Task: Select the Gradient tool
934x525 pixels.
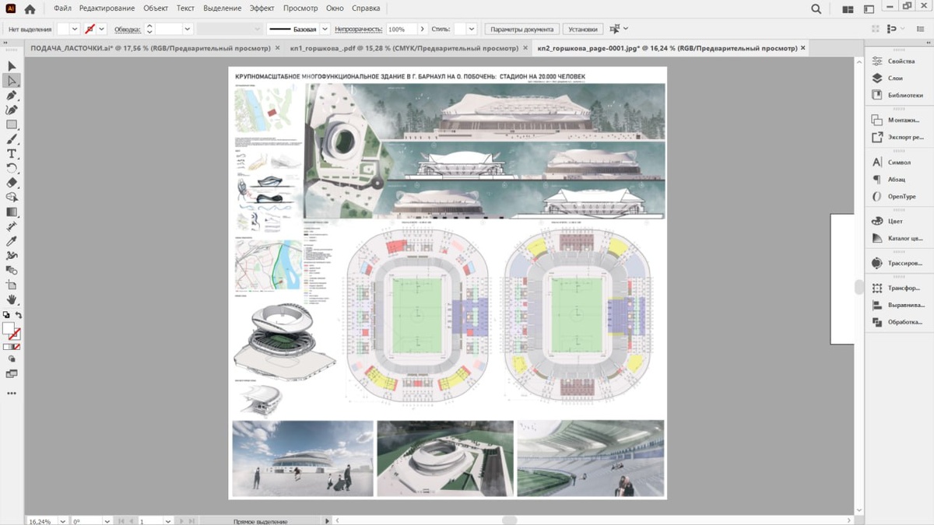Action: (x=12, y=212)
